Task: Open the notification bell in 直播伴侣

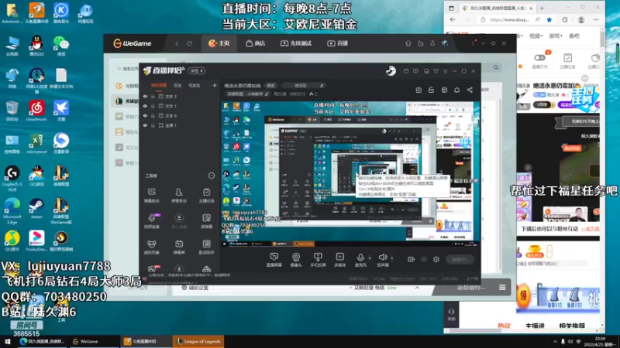Action: 456,90
